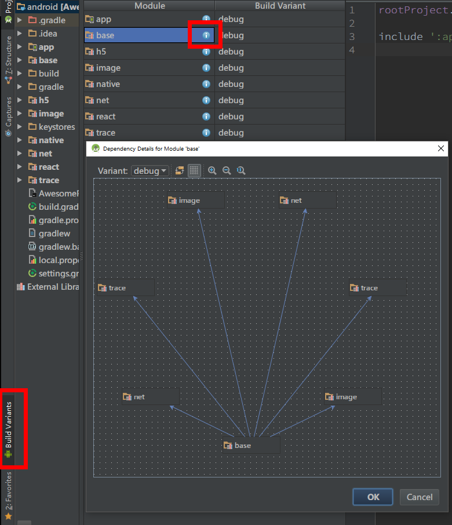Select the local.properties file
The width and height of the screenshot is (452, 525).
tap(53, 260)
